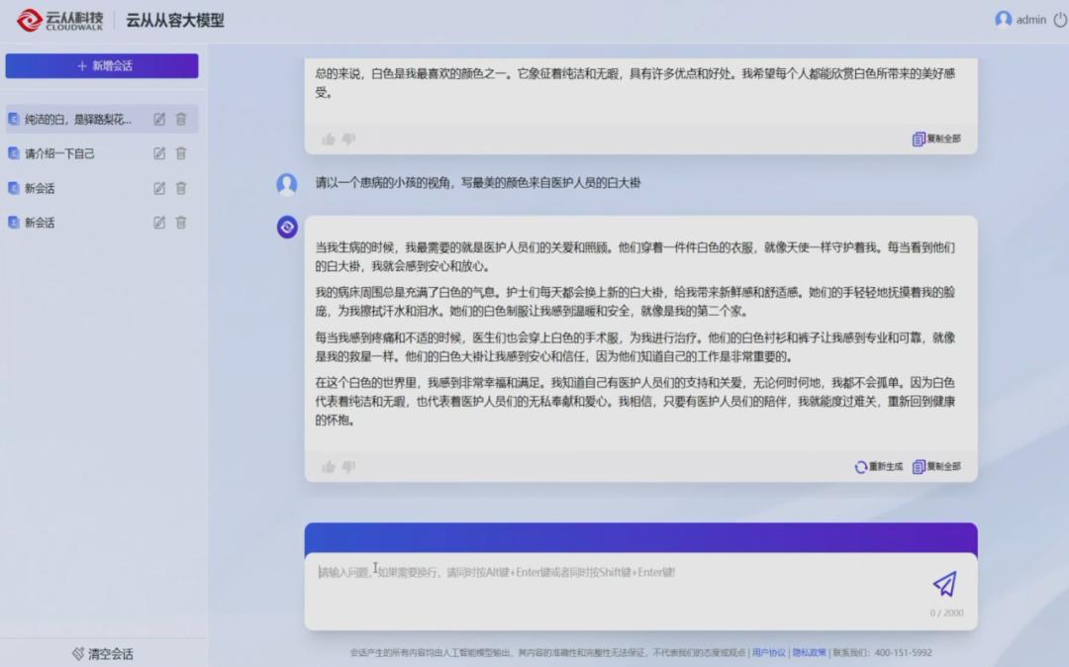Copy all text of the latest response
Image resolution: width=1069 pixels, height=667 pixels.
(936, 467)
